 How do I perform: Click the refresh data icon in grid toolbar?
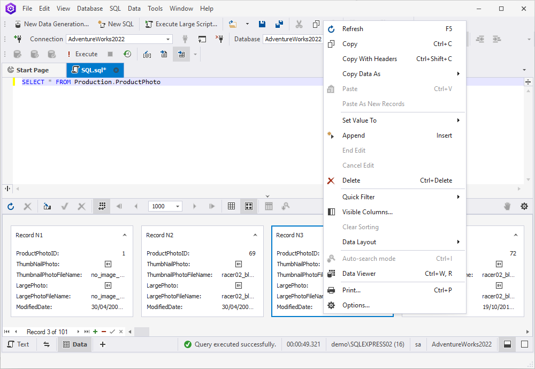coord(11,206)
